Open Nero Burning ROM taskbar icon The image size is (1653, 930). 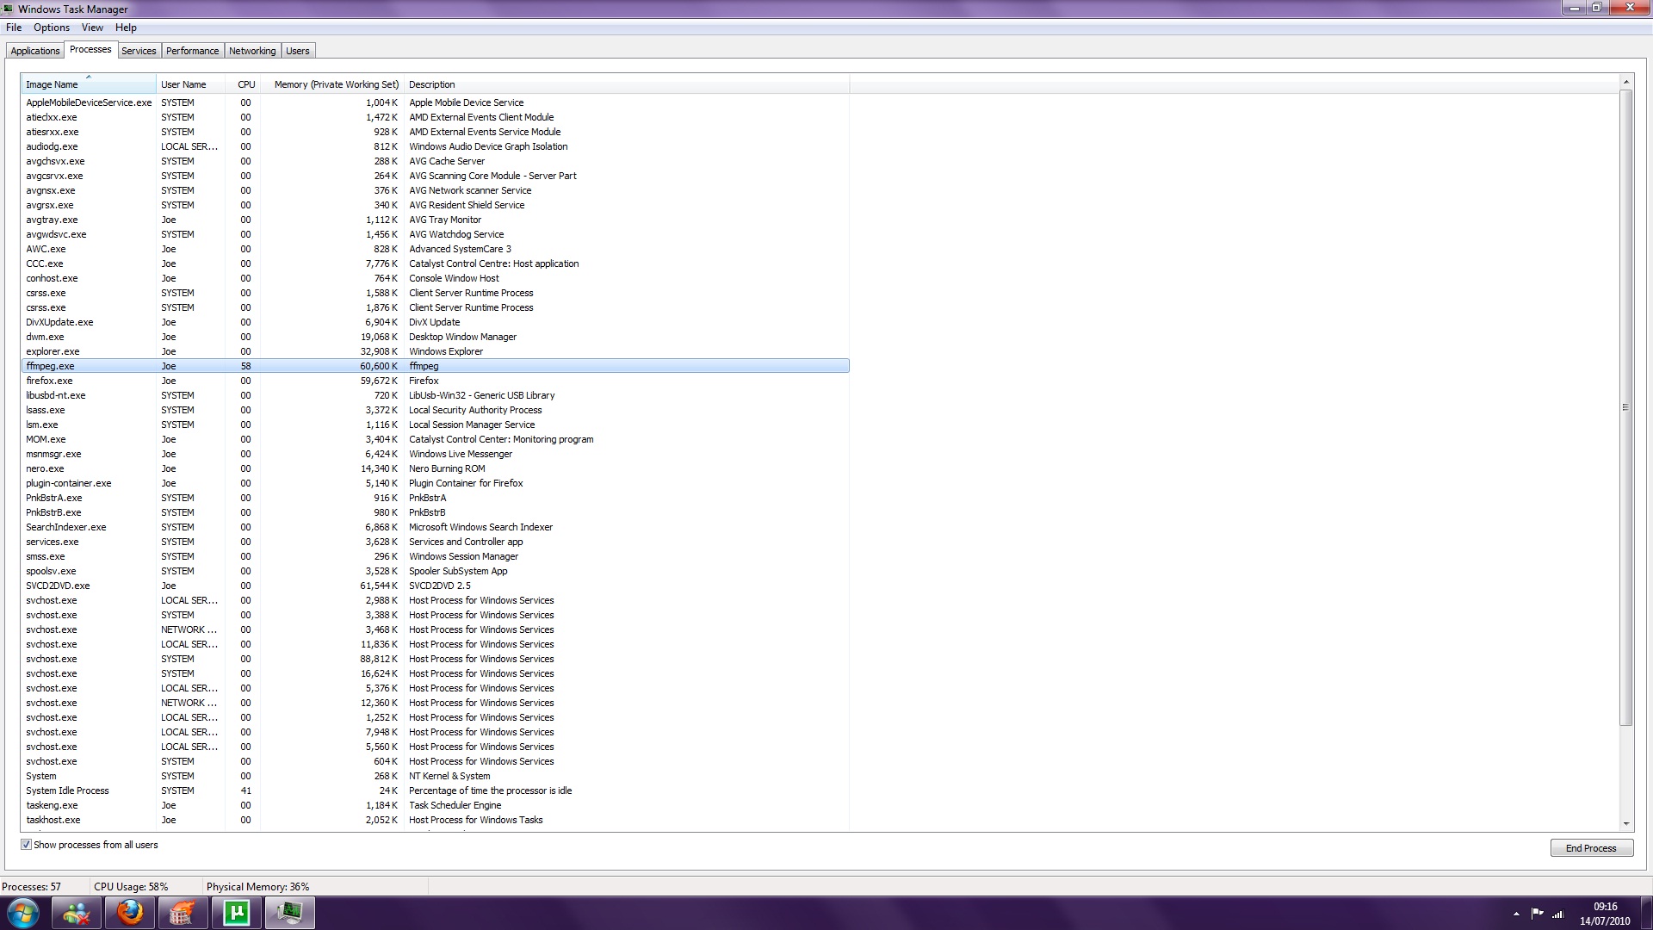coord(183,913)
